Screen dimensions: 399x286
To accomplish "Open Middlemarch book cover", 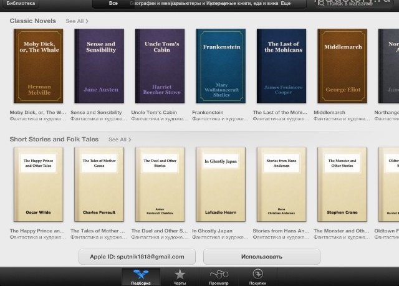I will click(342, 66).
